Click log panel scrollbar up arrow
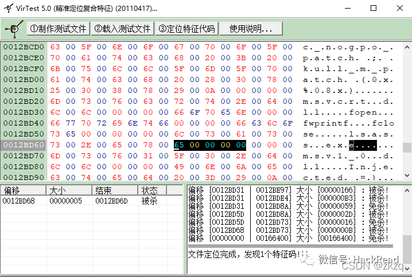 point(407,190)
